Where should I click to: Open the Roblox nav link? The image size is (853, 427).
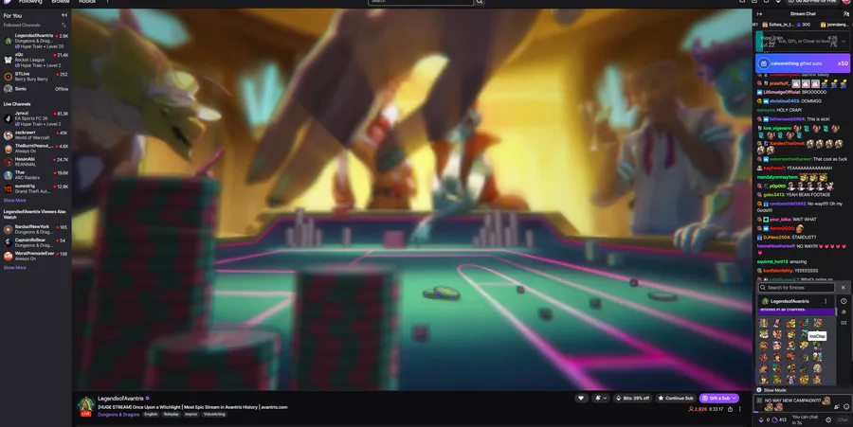click(x=87, y=2)
